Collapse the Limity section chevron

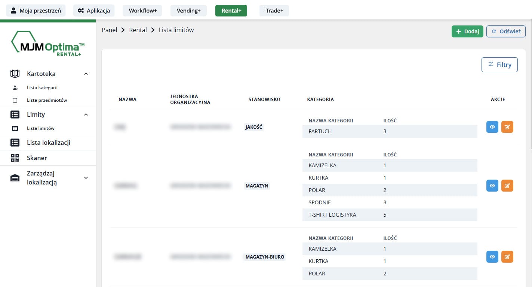[x=86, y=115]
